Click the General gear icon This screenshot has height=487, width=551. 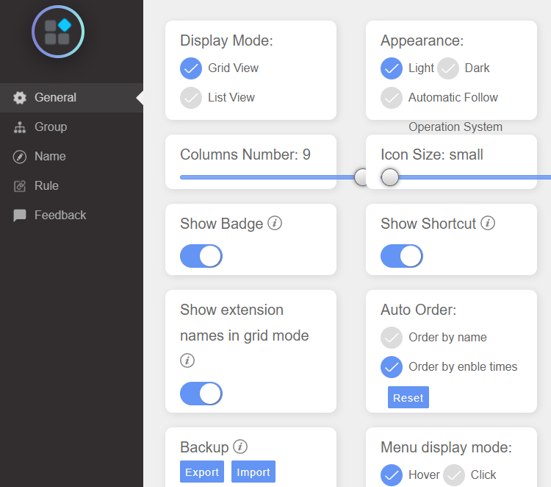point(20,97)
